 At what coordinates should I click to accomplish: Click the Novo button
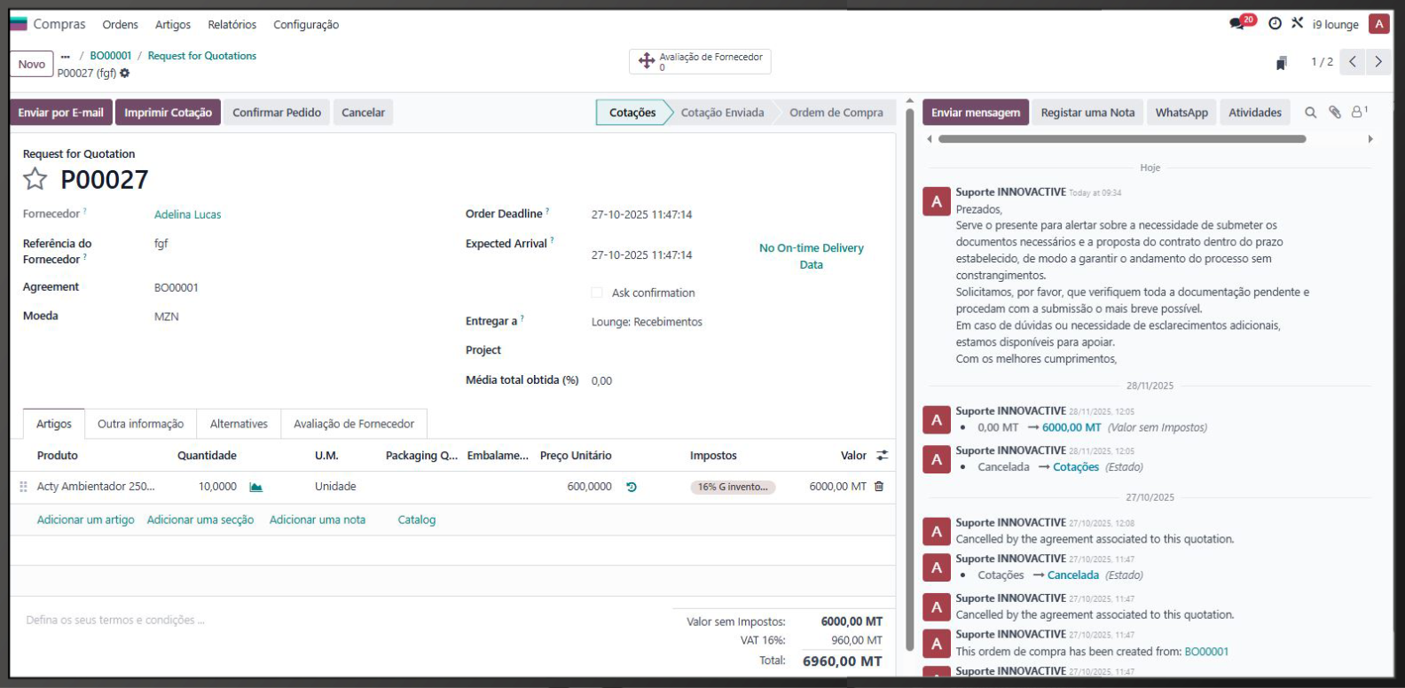point(32,64)
